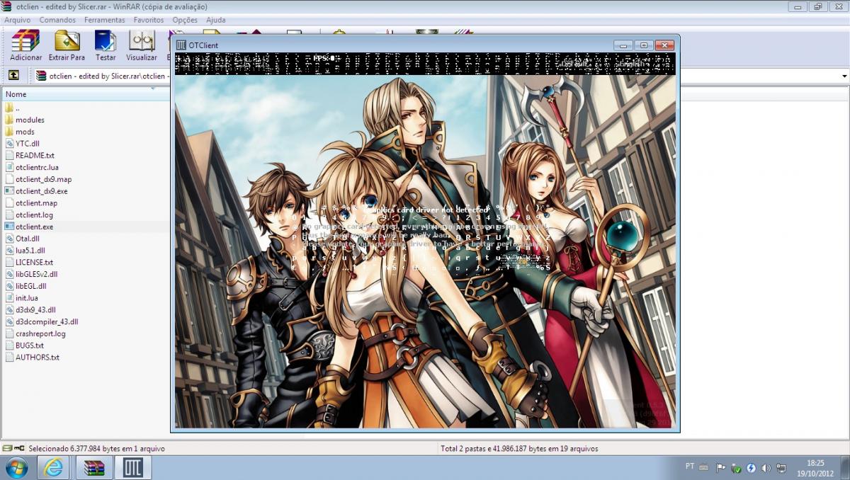
Task: Click the Show Desktop strip
Action: tap(845, 468)
